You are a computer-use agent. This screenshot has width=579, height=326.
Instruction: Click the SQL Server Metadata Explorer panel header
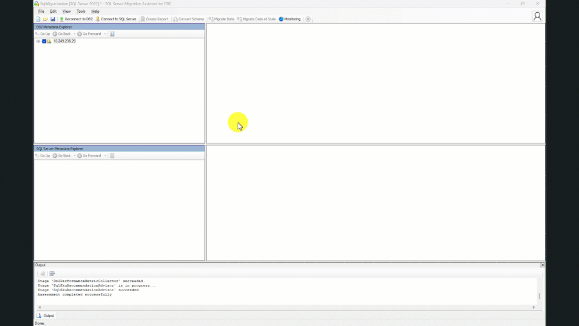119,148
